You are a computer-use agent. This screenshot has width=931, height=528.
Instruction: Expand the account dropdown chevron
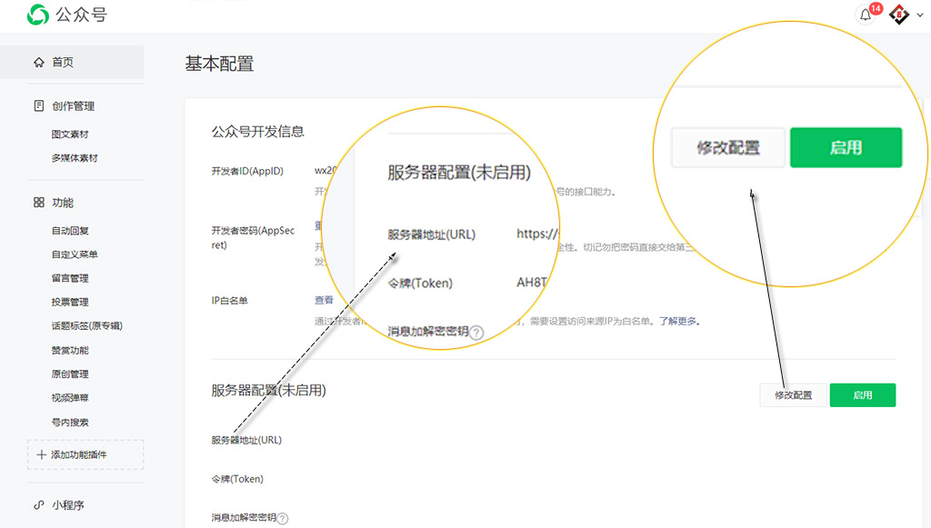click(x=920, y=15)
